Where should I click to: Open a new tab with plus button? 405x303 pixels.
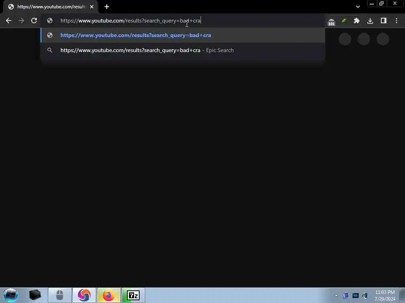coord(107,7)
